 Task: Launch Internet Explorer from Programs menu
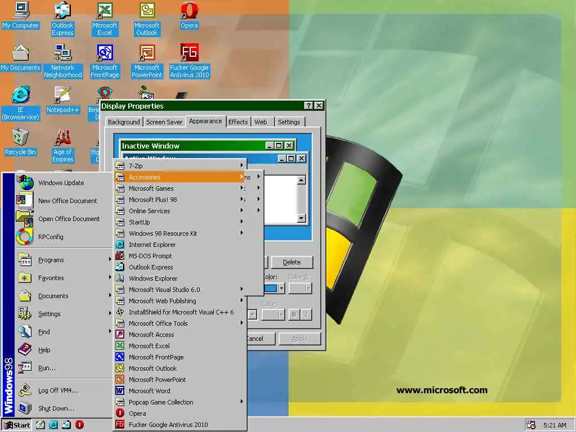pyautogui.click(x=180, y=245)
